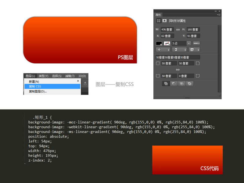The width and height of the screenshot is (244, 183).
Task: Open the stroke line cap dropdown
Action: click(x=179, y=50)
